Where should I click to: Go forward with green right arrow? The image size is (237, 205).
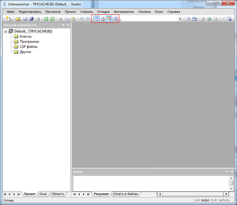coord(52,19)
